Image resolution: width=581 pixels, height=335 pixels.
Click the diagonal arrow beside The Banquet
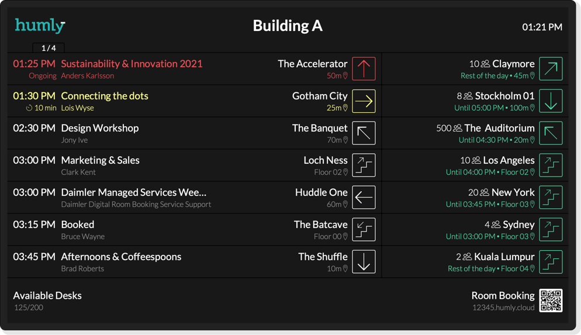click(x=364, y=133)
